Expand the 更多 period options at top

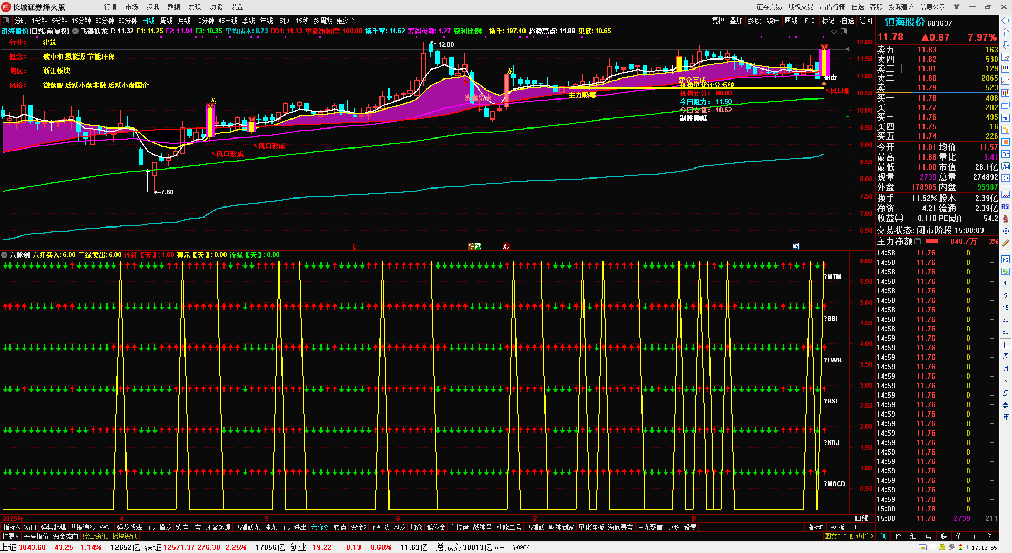[x=345, y=21]
